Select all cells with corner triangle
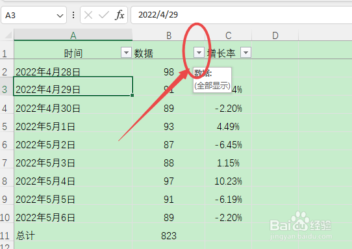 pos(8,35)
